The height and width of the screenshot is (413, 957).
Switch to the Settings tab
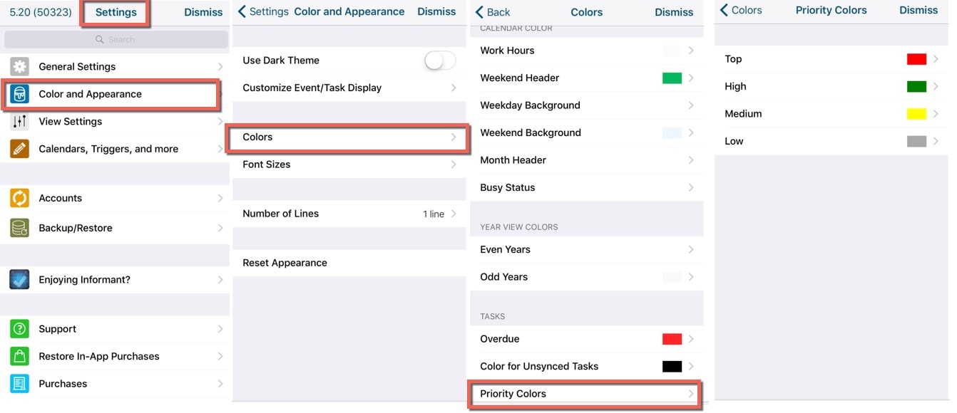(115, 11)
